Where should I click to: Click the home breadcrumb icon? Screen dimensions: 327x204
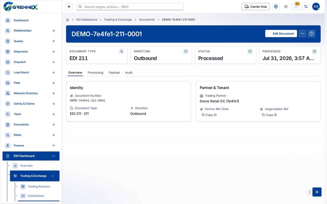pyautogui.click(x=67, y=20)
